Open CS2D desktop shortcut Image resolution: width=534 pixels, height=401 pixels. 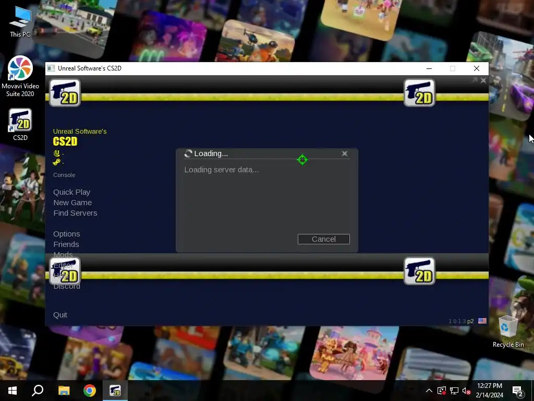(x=20, y=124)
